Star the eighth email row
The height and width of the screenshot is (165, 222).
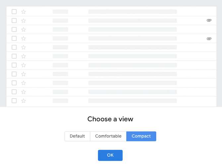(24, 74)
